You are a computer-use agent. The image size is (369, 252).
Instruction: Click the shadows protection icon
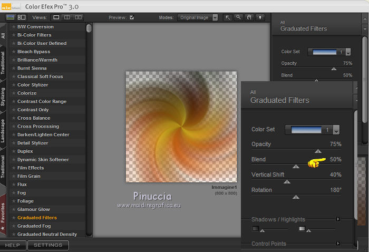tap(256, 228)
